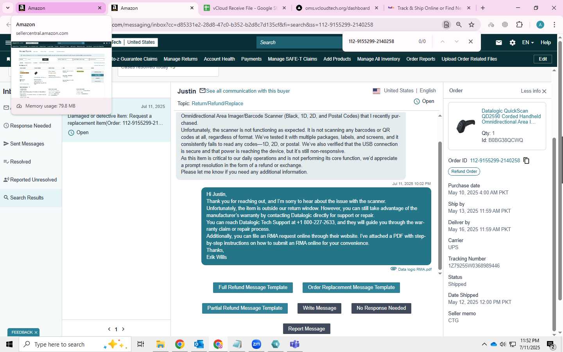Open the Data logic RMA.pdf attachment
Image resolution: width=563 pixels, height=352 pixels.
coord(414,269)
